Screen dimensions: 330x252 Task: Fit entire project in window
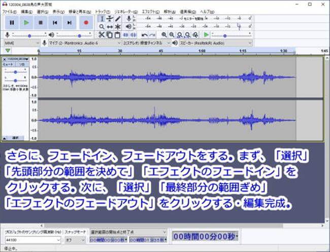(x=187, y=35)
